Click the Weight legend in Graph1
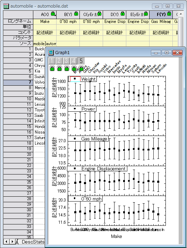 (x=82, y=79)
